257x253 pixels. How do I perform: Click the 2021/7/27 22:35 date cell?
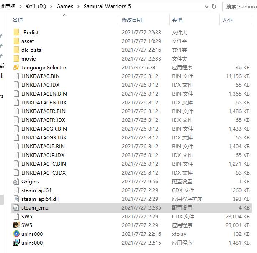click(141, 208)
